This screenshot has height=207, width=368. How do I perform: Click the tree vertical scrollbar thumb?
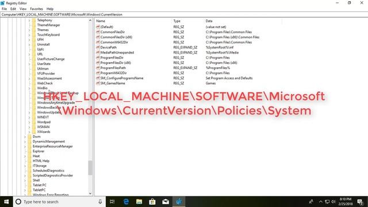tap(90, 167)
